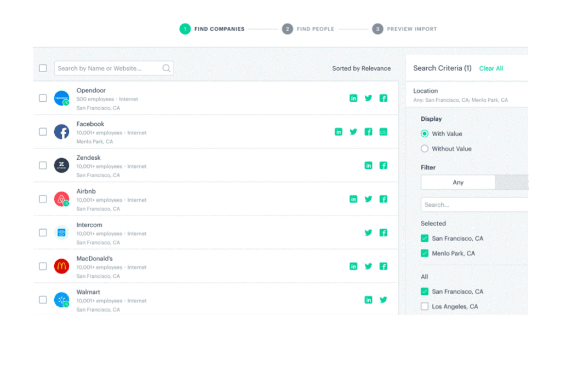Select the Walmart row checkbox
The height and width of the screenshot is (367, 561).
point(43,300)
